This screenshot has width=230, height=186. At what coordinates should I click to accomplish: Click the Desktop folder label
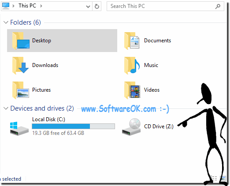[x=41, y=41]
